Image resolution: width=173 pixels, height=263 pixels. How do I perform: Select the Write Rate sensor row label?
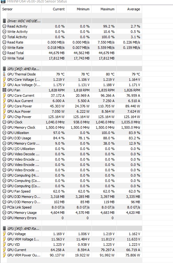click(15, 48)
